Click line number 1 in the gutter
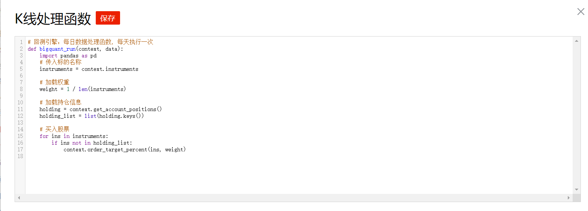 point(21,42)
